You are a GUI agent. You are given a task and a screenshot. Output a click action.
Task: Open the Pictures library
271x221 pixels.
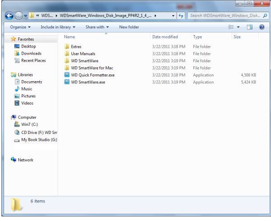click(28, 96)
